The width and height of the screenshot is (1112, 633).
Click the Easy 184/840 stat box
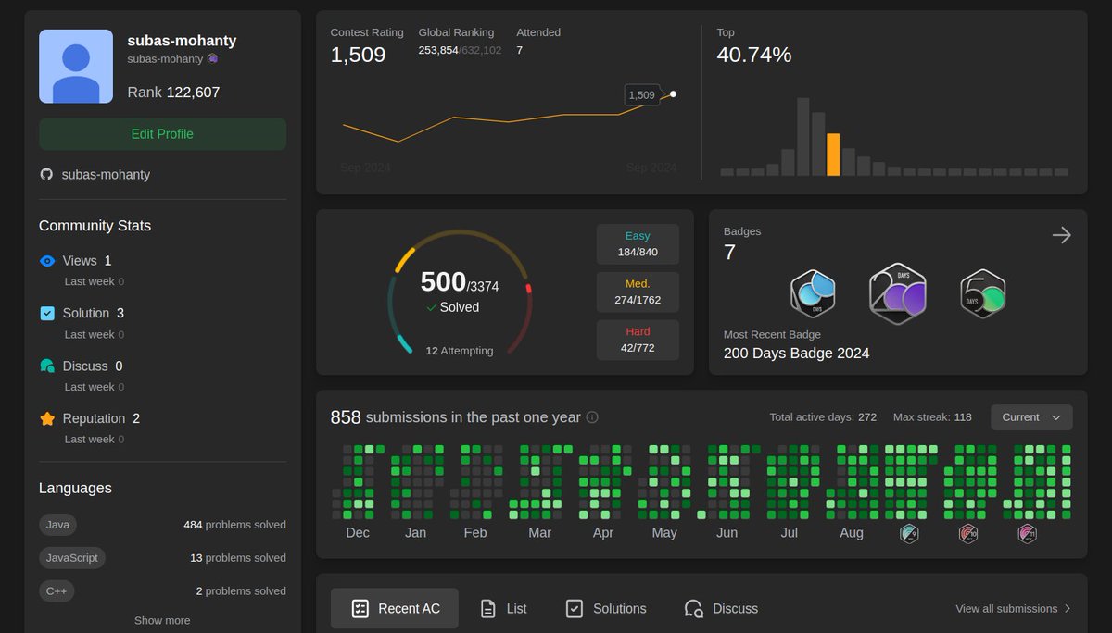638,244
